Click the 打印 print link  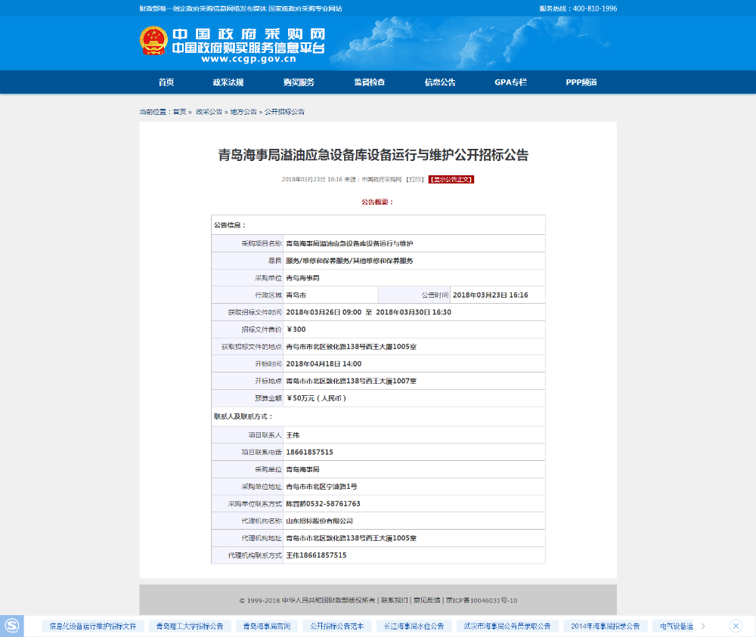pos(415,179)
